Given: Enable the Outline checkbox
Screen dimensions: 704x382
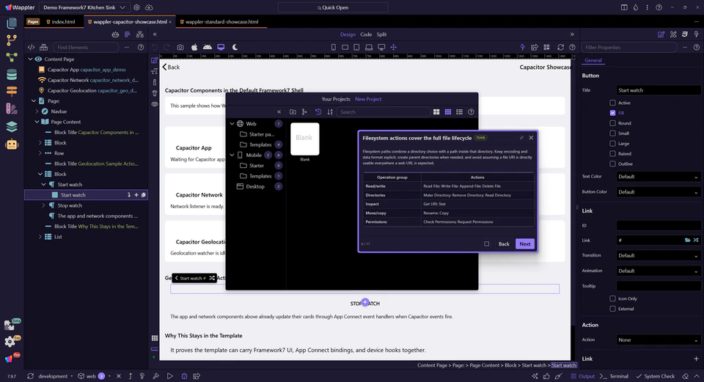Looking at the screenshot, I should 612,164.
